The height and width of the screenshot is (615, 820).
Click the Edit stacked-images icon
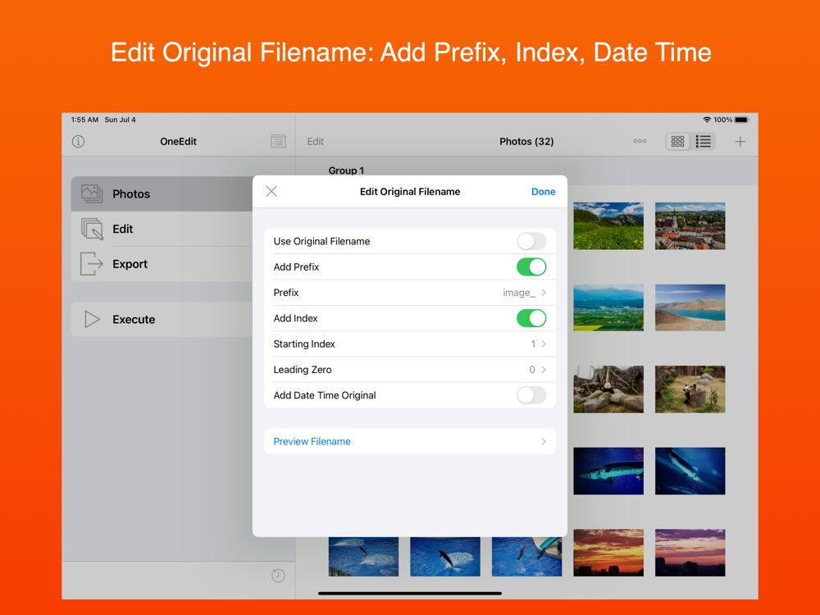(92, 229)
